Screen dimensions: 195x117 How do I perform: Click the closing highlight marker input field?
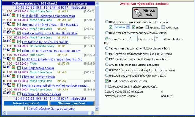tap(158, 39)
